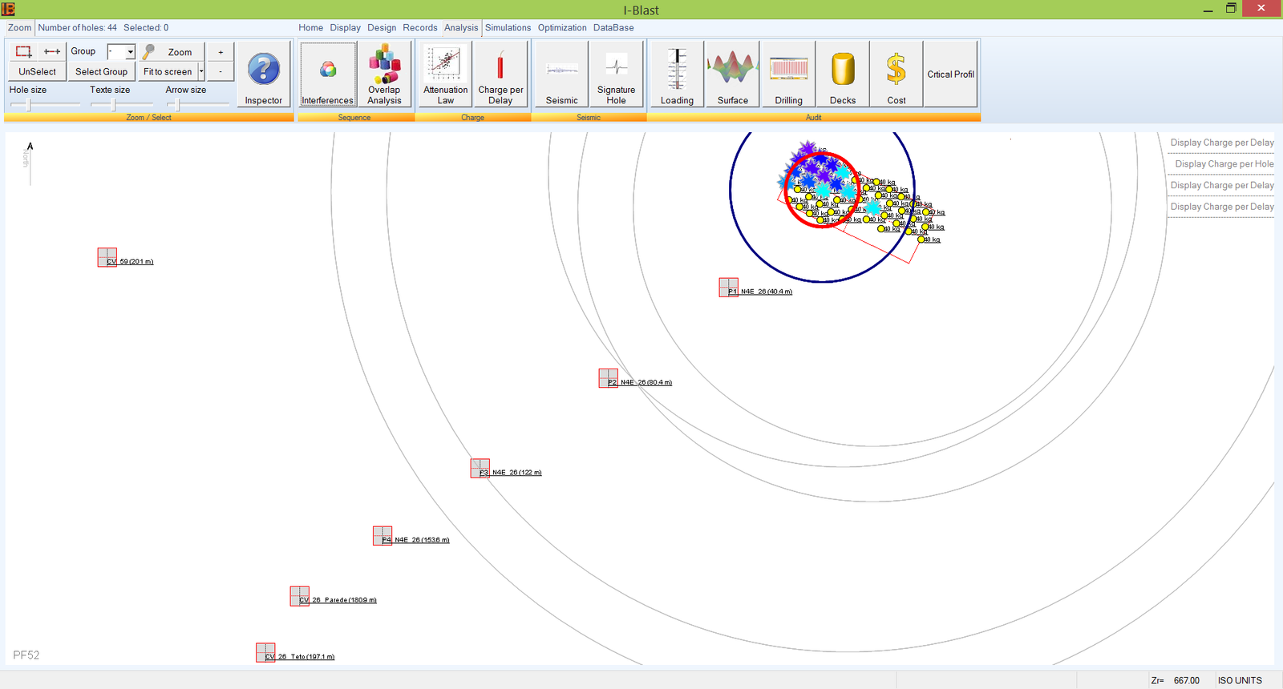1283x689 pixels.
Task: Click the north arrow indicator
Action: click(x=30, y=163)
